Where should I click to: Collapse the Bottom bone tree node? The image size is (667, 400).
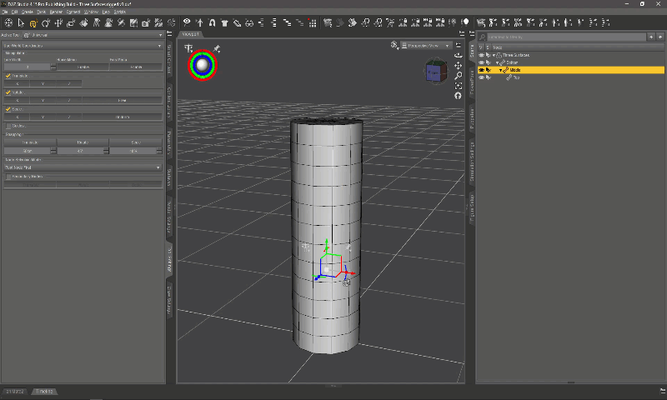tap(497, 62)
